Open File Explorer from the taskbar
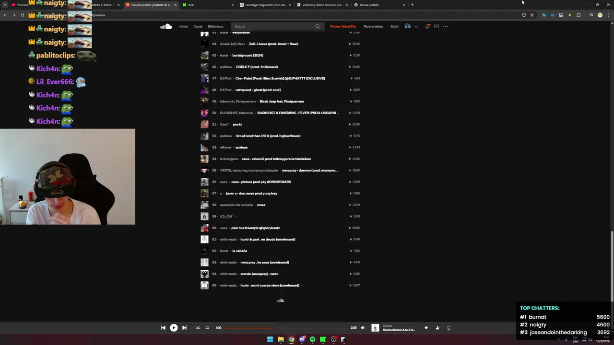Screen dimensions: 614x345 coord(281,339)
